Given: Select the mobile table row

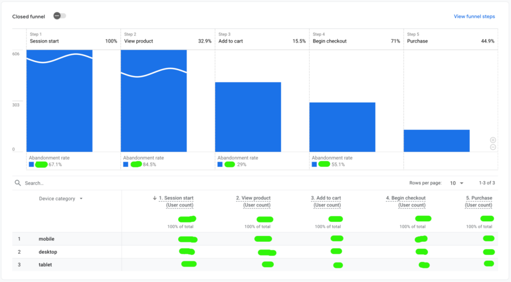Looking at the screenshot, I should [x=47, y=239].
